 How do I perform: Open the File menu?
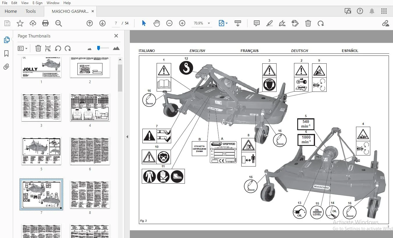pyautogui.click(x=5, y=3)
